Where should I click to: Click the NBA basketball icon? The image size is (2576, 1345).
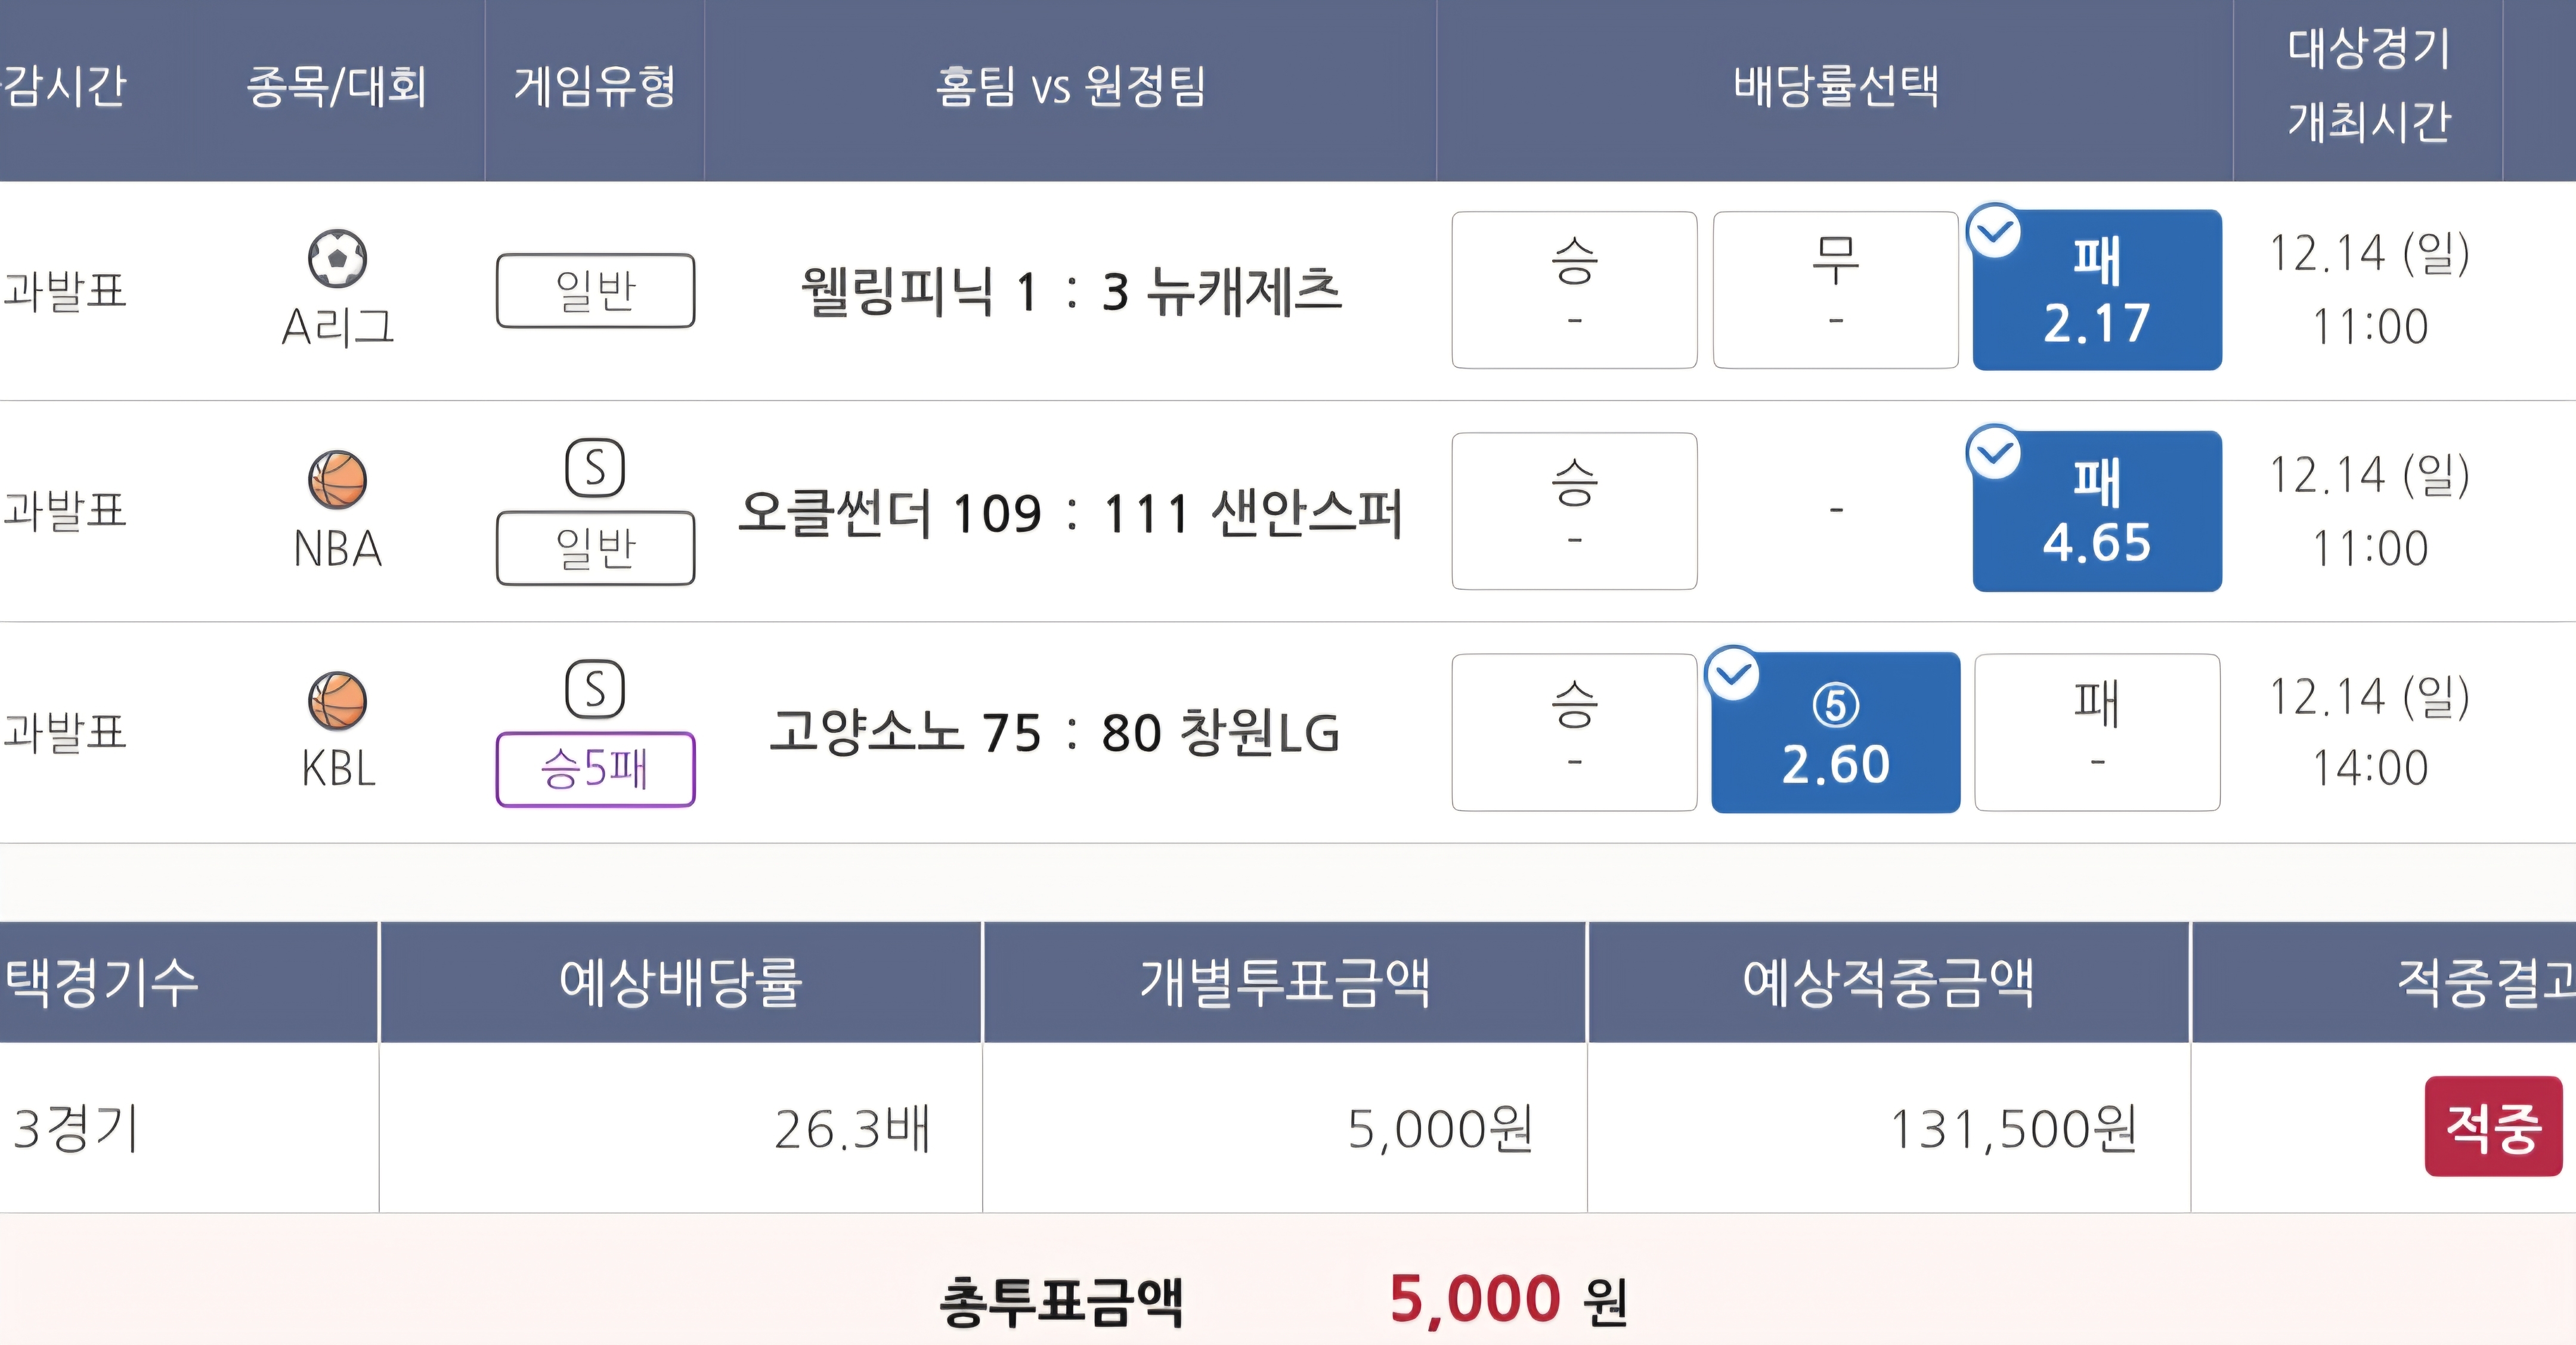point(337,479)
